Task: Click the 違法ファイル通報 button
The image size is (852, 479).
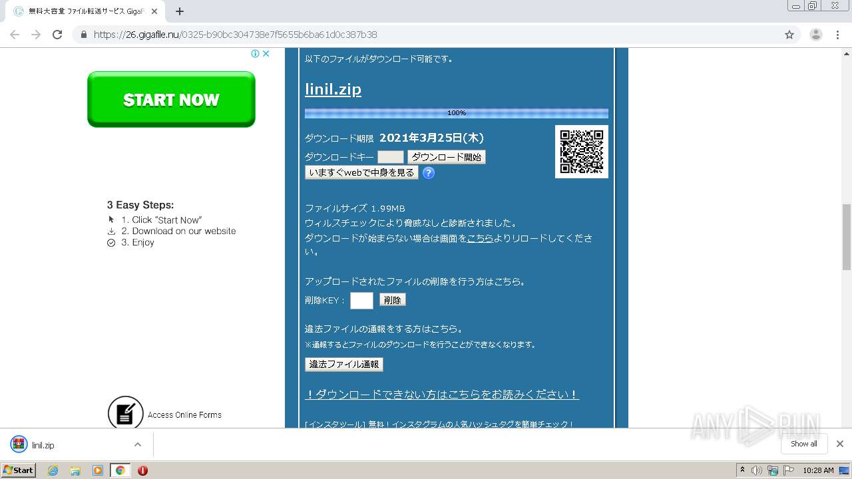Action: click(344, 365)
